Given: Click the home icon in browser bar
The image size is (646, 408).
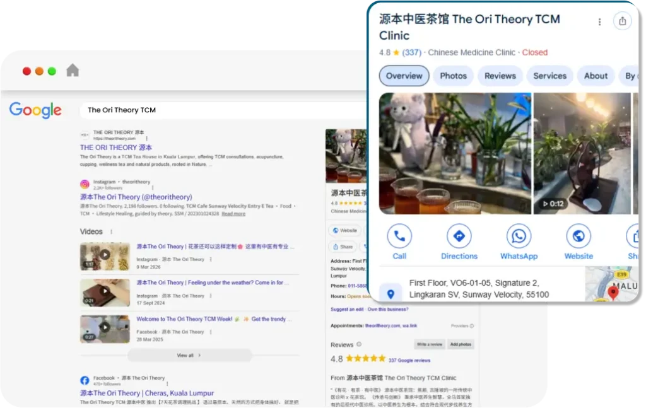Looking at the screenshot, I should point(73,71).
